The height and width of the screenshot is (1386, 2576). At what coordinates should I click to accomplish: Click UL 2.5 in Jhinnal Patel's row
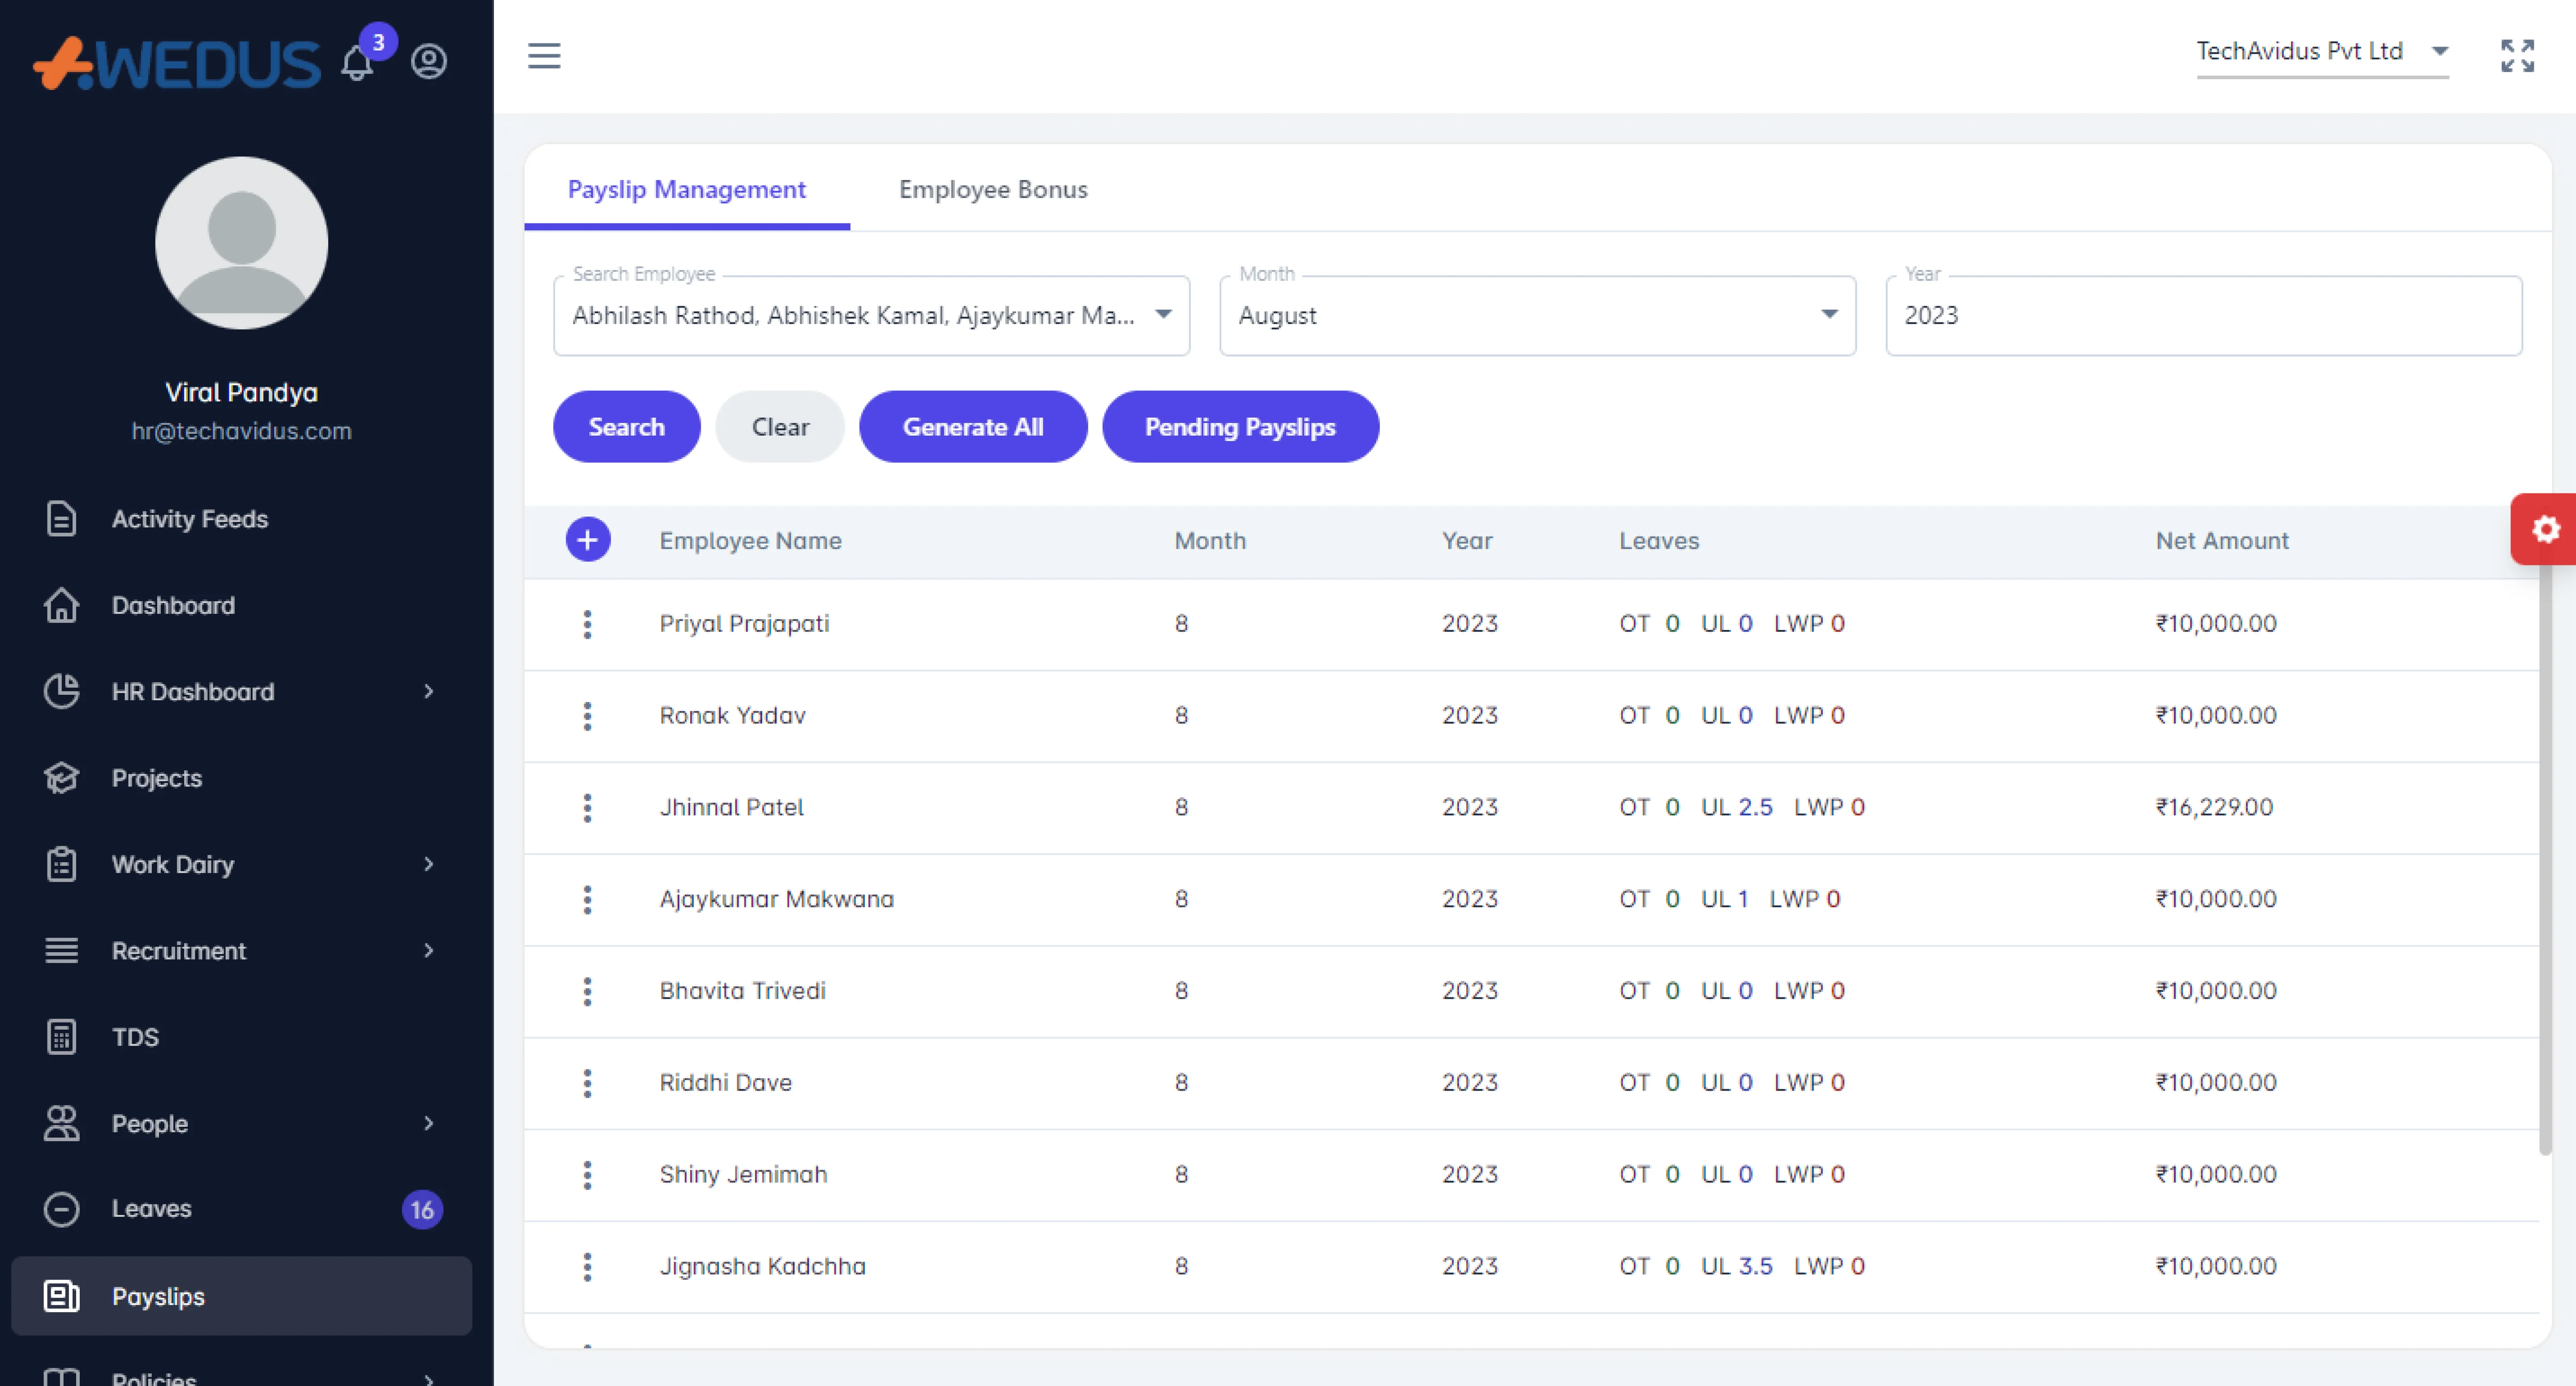pos(1737,808)
